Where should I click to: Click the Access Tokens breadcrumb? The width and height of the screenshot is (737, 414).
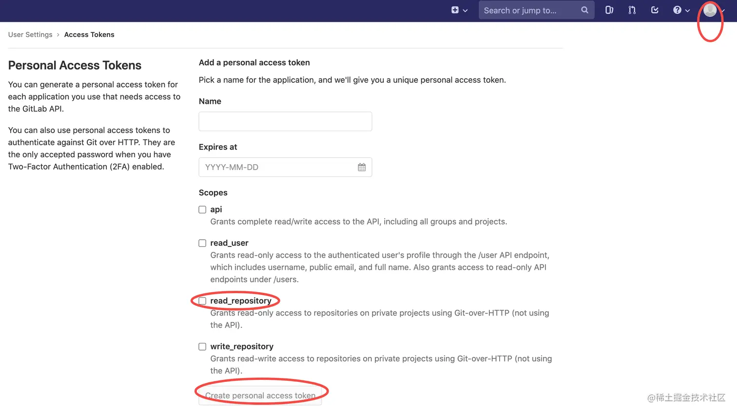coord(89,35)
